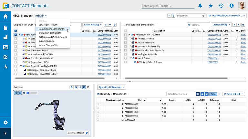Open the 740070000158/A-00 Var1-Rob dropdown

pos(226,15)
